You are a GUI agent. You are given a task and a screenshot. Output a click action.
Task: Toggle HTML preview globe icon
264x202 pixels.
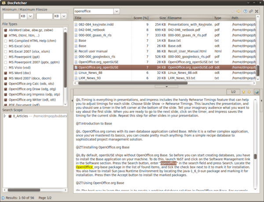(257, 92)
